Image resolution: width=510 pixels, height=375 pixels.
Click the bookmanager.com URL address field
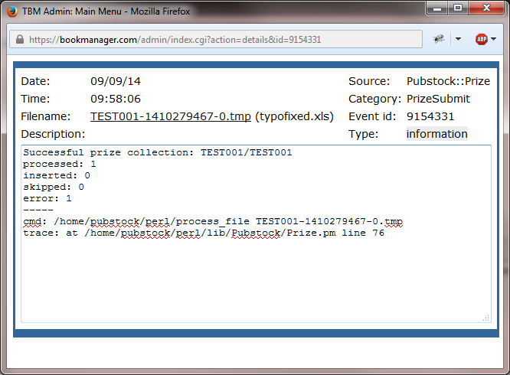pyautogui.click(x=222, y=40)
